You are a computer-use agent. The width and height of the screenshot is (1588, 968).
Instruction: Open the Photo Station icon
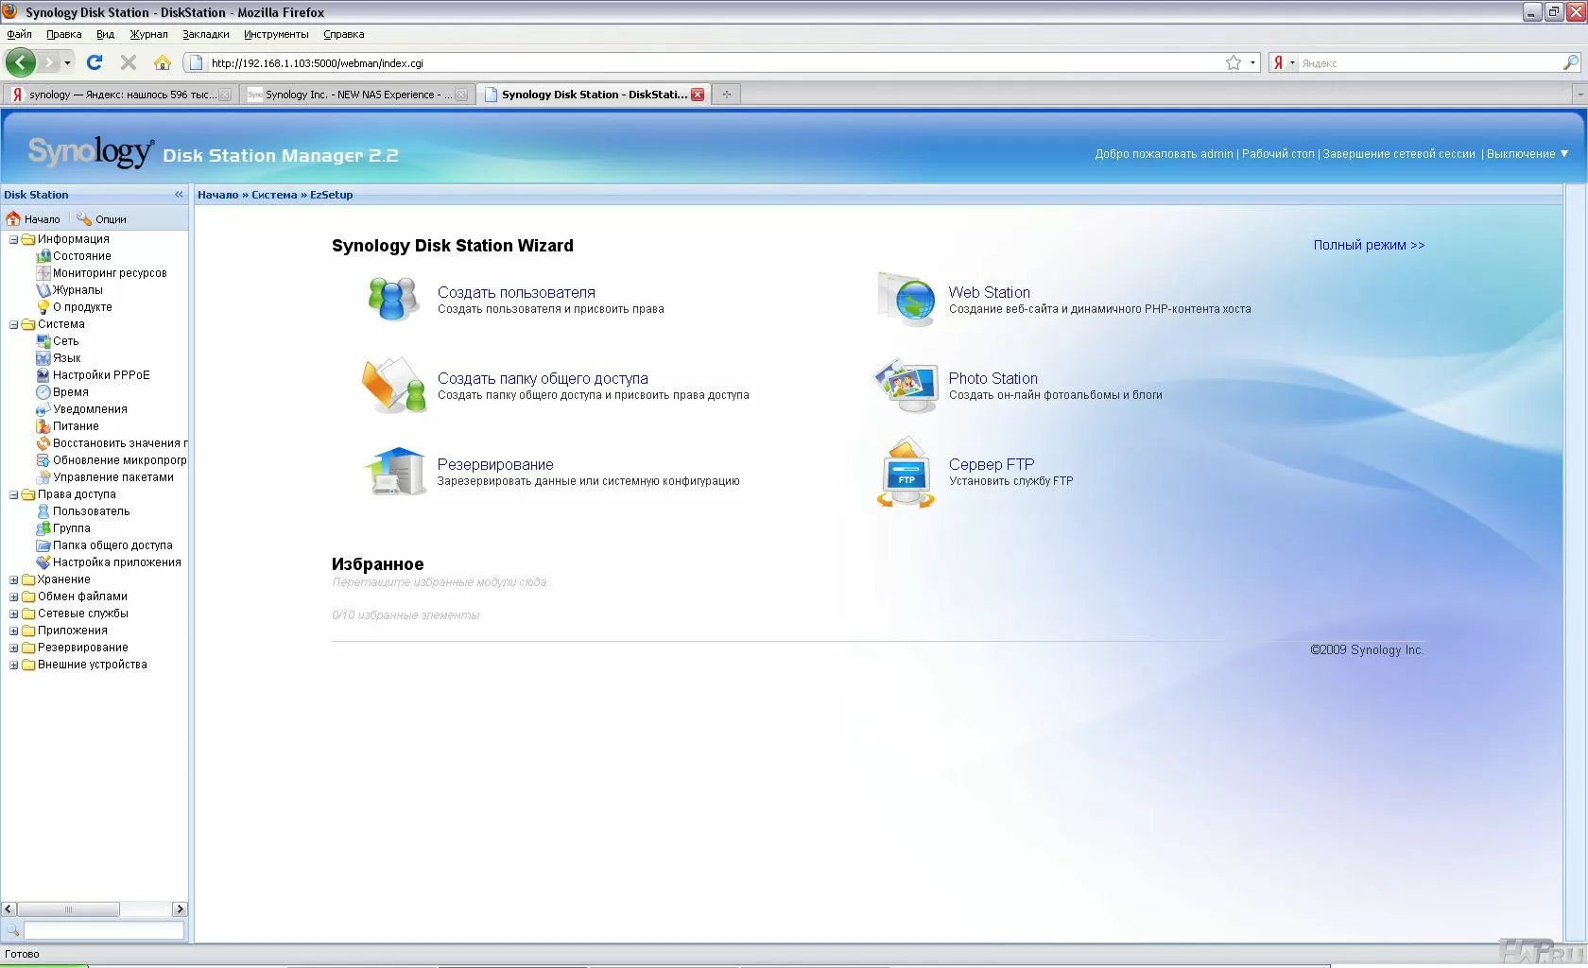click(906, 385)
